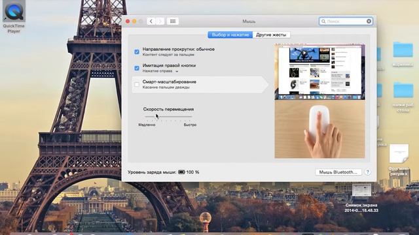
Task: Close the Мышь preferences window
Action: coord(128,22)
